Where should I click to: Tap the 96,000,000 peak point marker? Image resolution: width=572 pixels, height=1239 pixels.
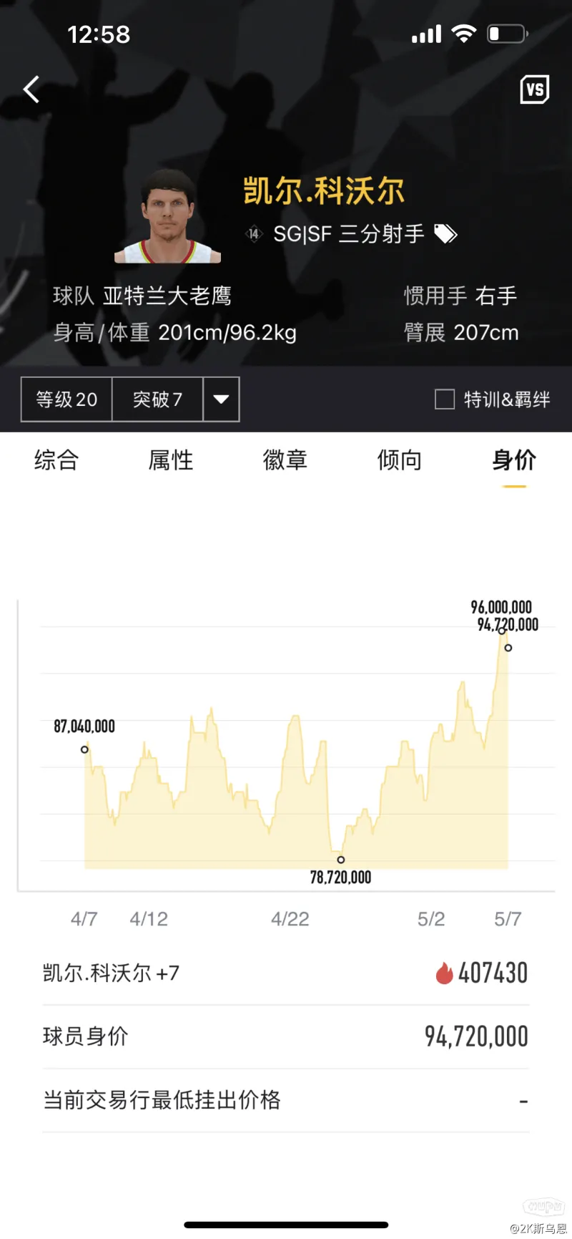click(x=502, y=631)
